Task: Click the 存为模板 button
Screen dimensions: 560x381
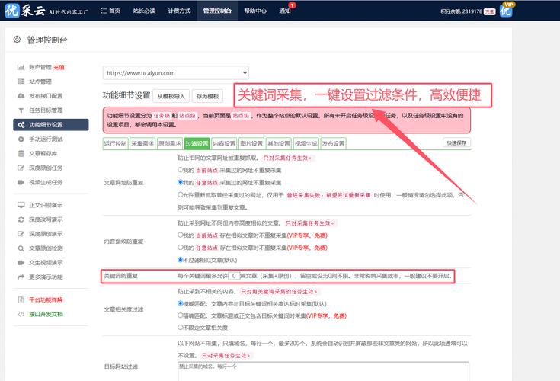Action: (x=207, y=96)
